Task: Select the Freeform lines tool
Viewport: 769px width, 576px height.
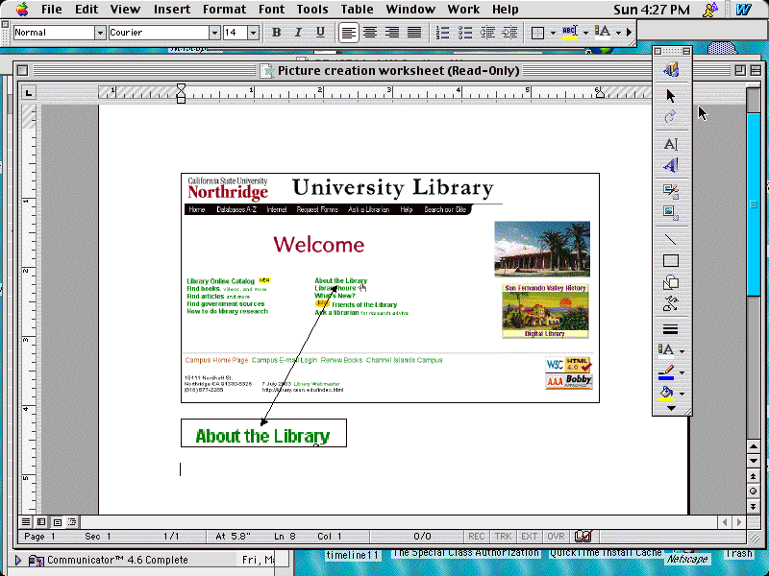Action: point(670,304)
